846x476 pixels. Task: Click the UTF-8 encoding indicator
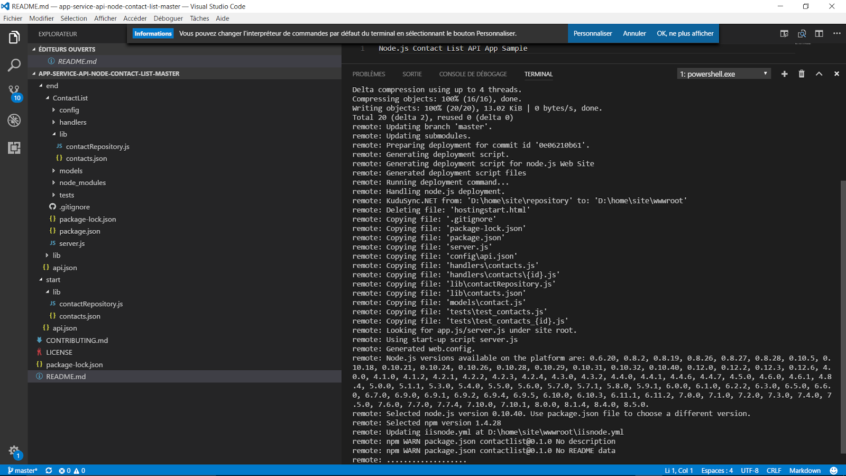tap(750, 471)
